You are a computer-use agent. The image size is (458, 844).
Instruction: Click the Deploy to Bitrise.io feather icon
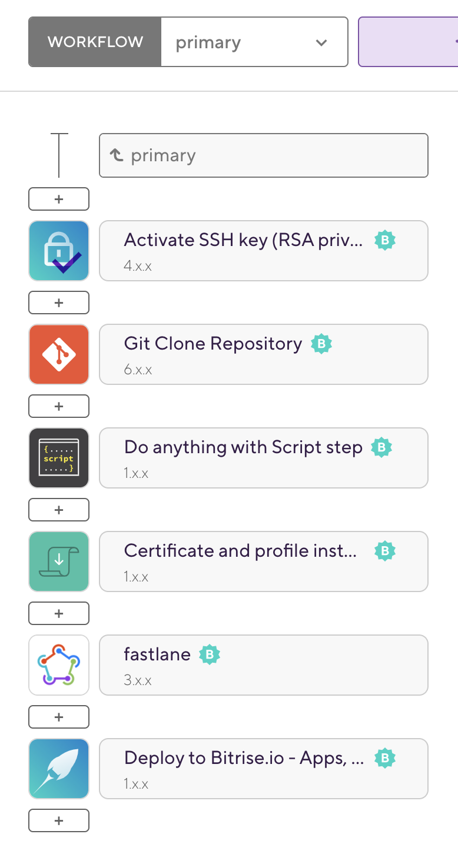click(x=59, y=769)
